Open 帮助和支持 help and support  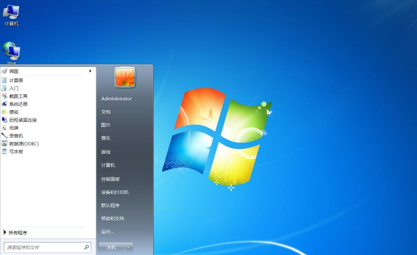click(x=113, y=218)
